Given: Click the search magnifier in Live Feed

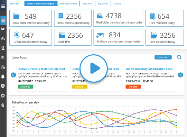Looking at the screenshot, I should point(179,57).
